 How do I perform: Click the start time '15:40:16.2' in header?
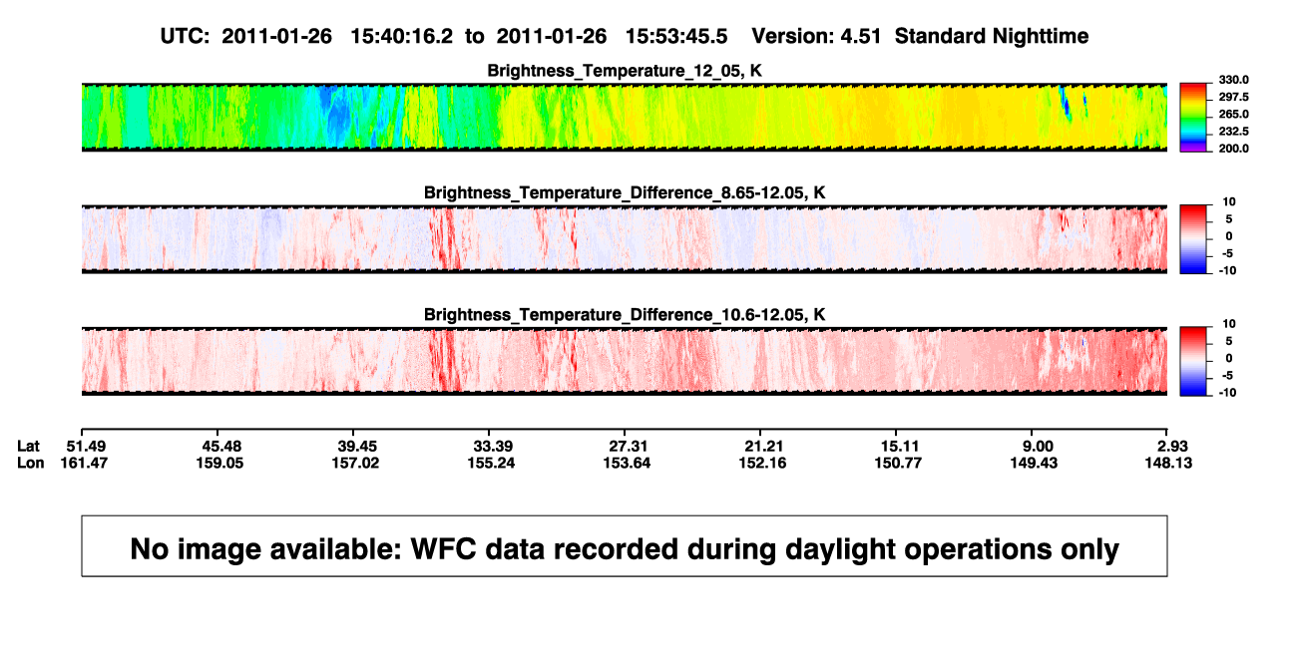(x=402, y=36)
